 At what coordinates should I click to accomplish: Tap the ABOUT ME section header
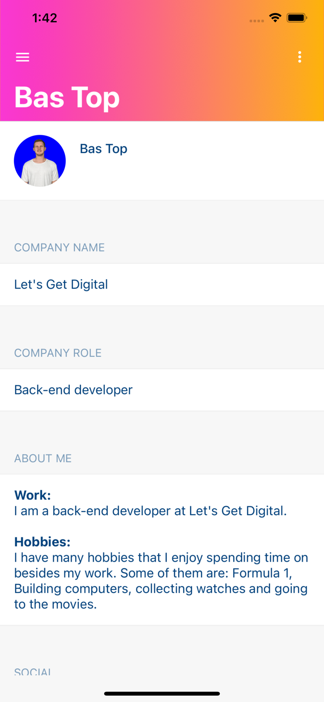43,458
